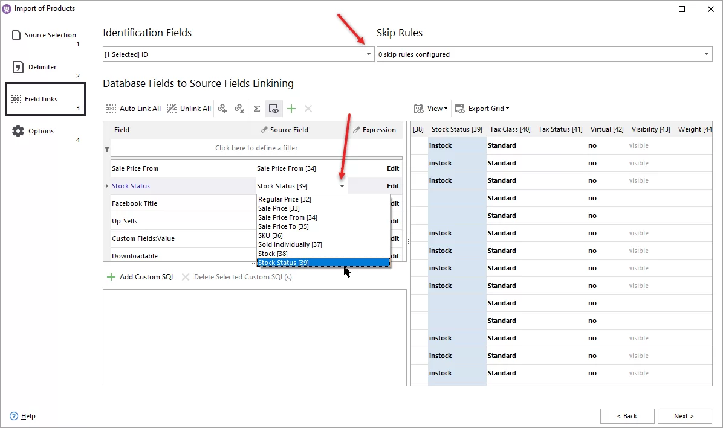
Task: Click the Unlink All icon
Action: pyautogui.click(x=172, y=109)
